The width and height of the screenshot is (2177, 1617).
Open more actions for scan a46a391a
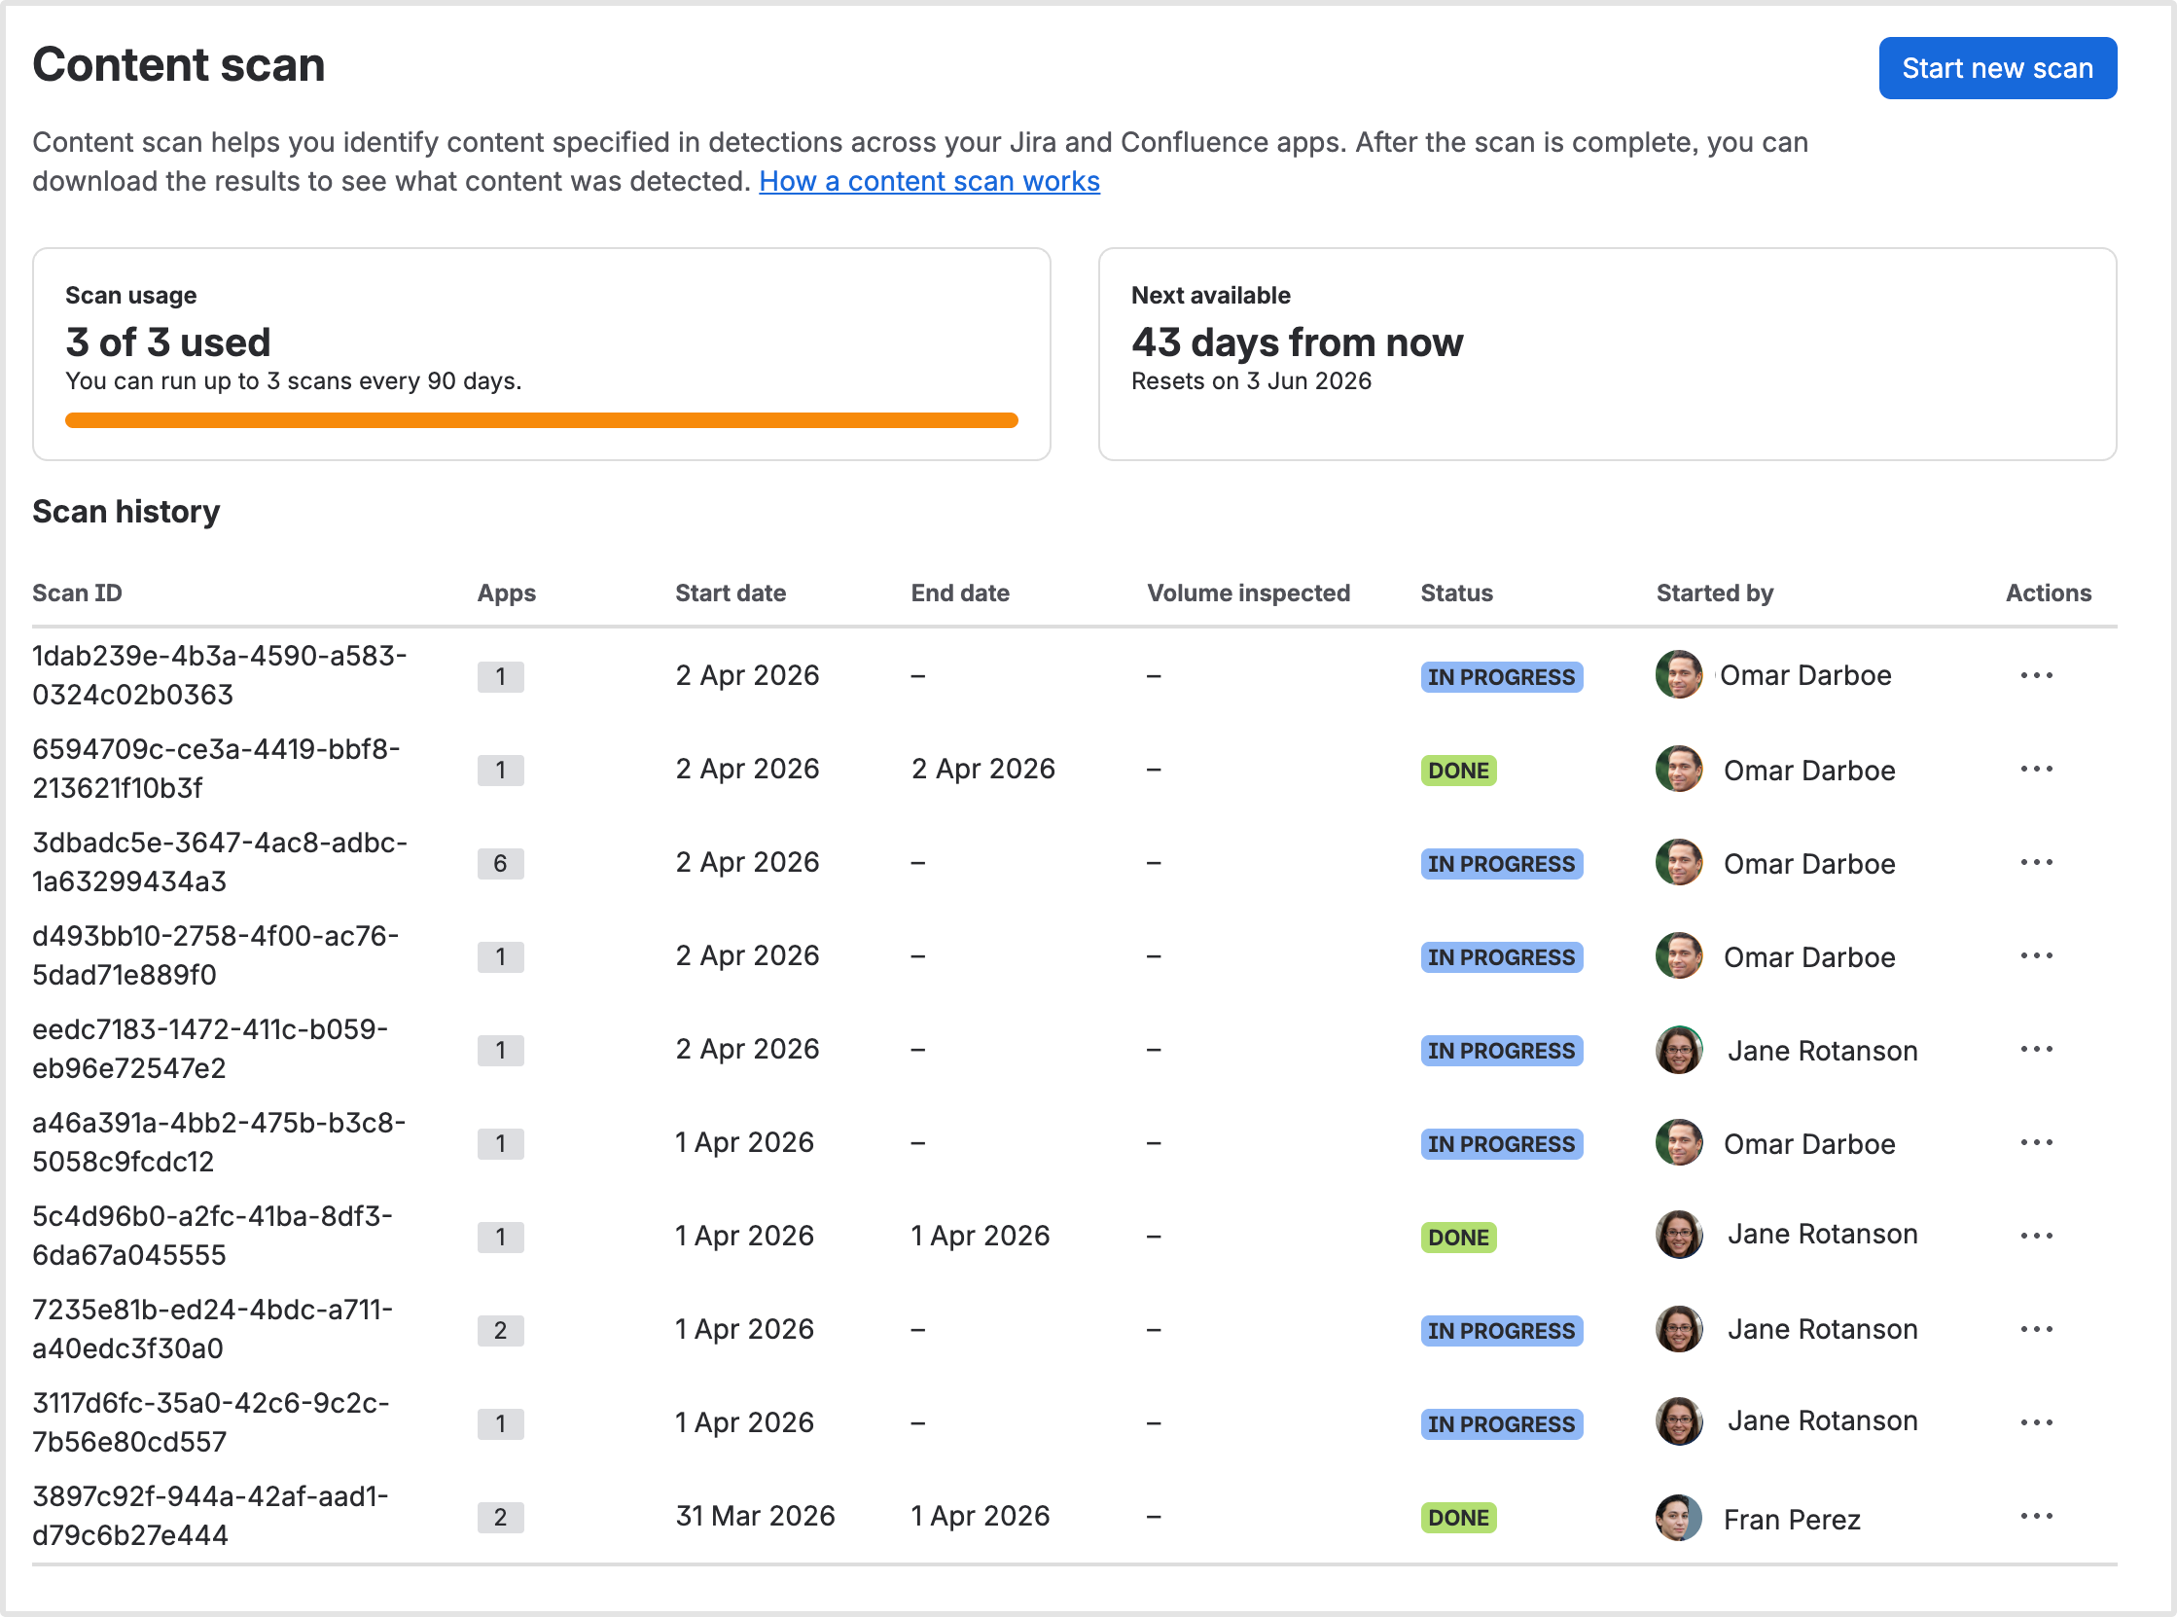click(2036, 1143)
